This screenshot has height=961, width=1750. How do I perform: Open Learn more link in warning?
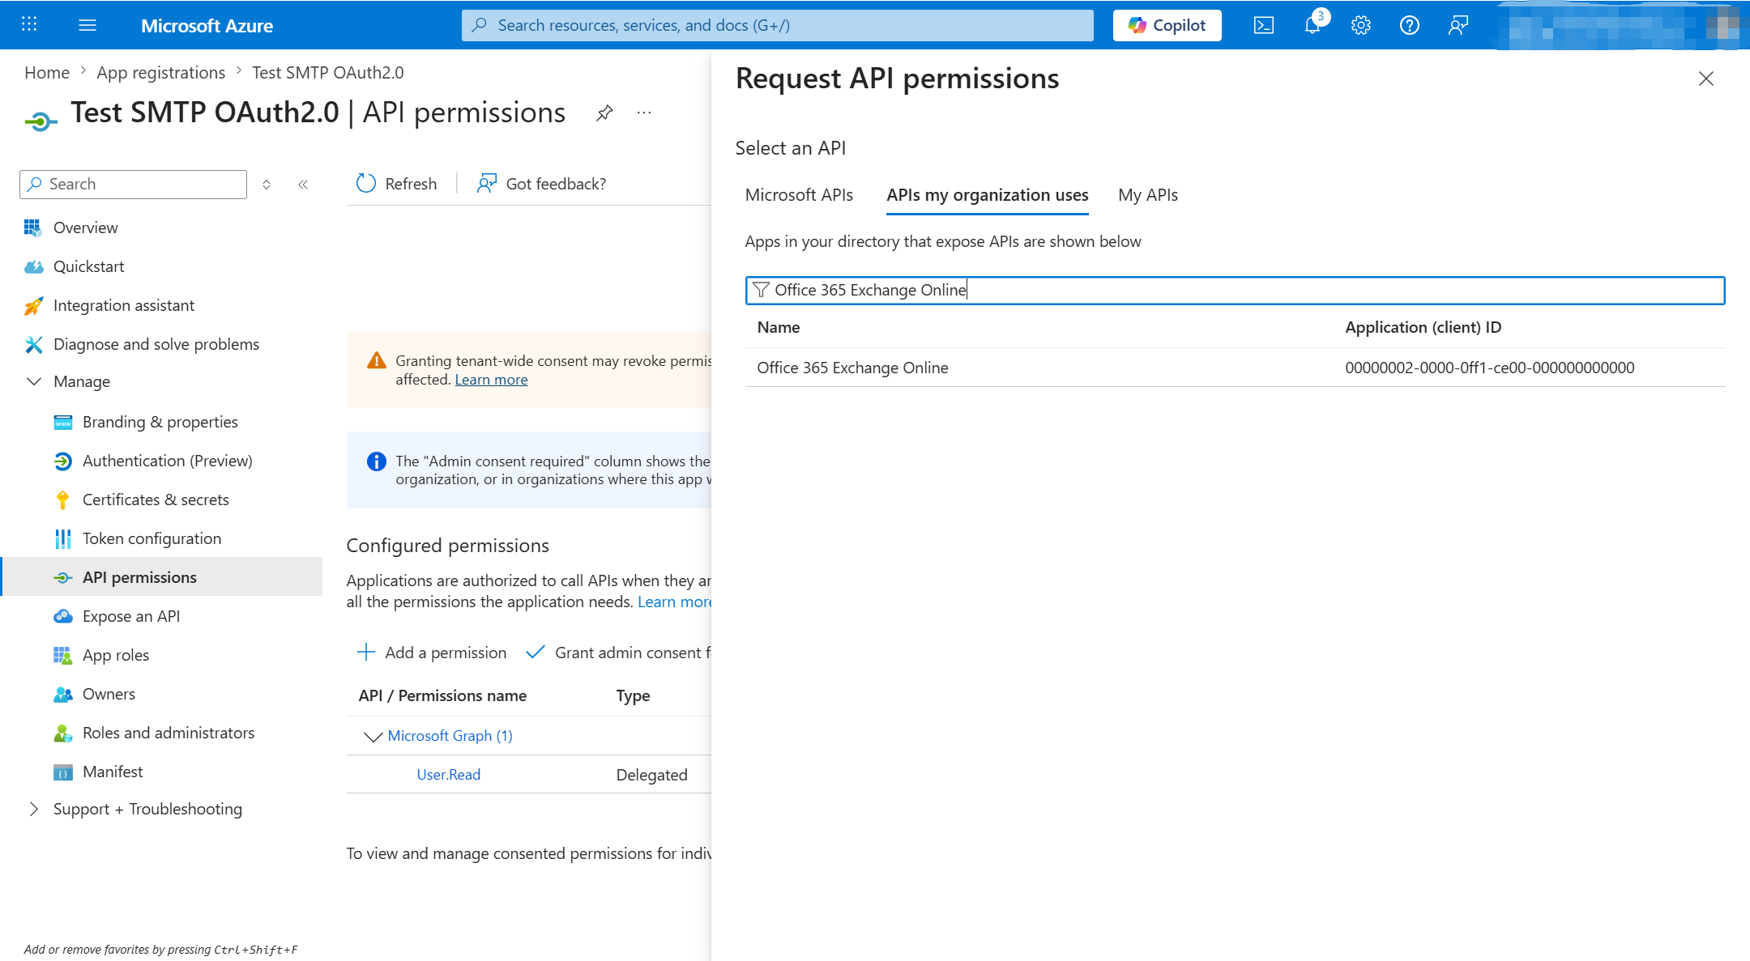491,380
